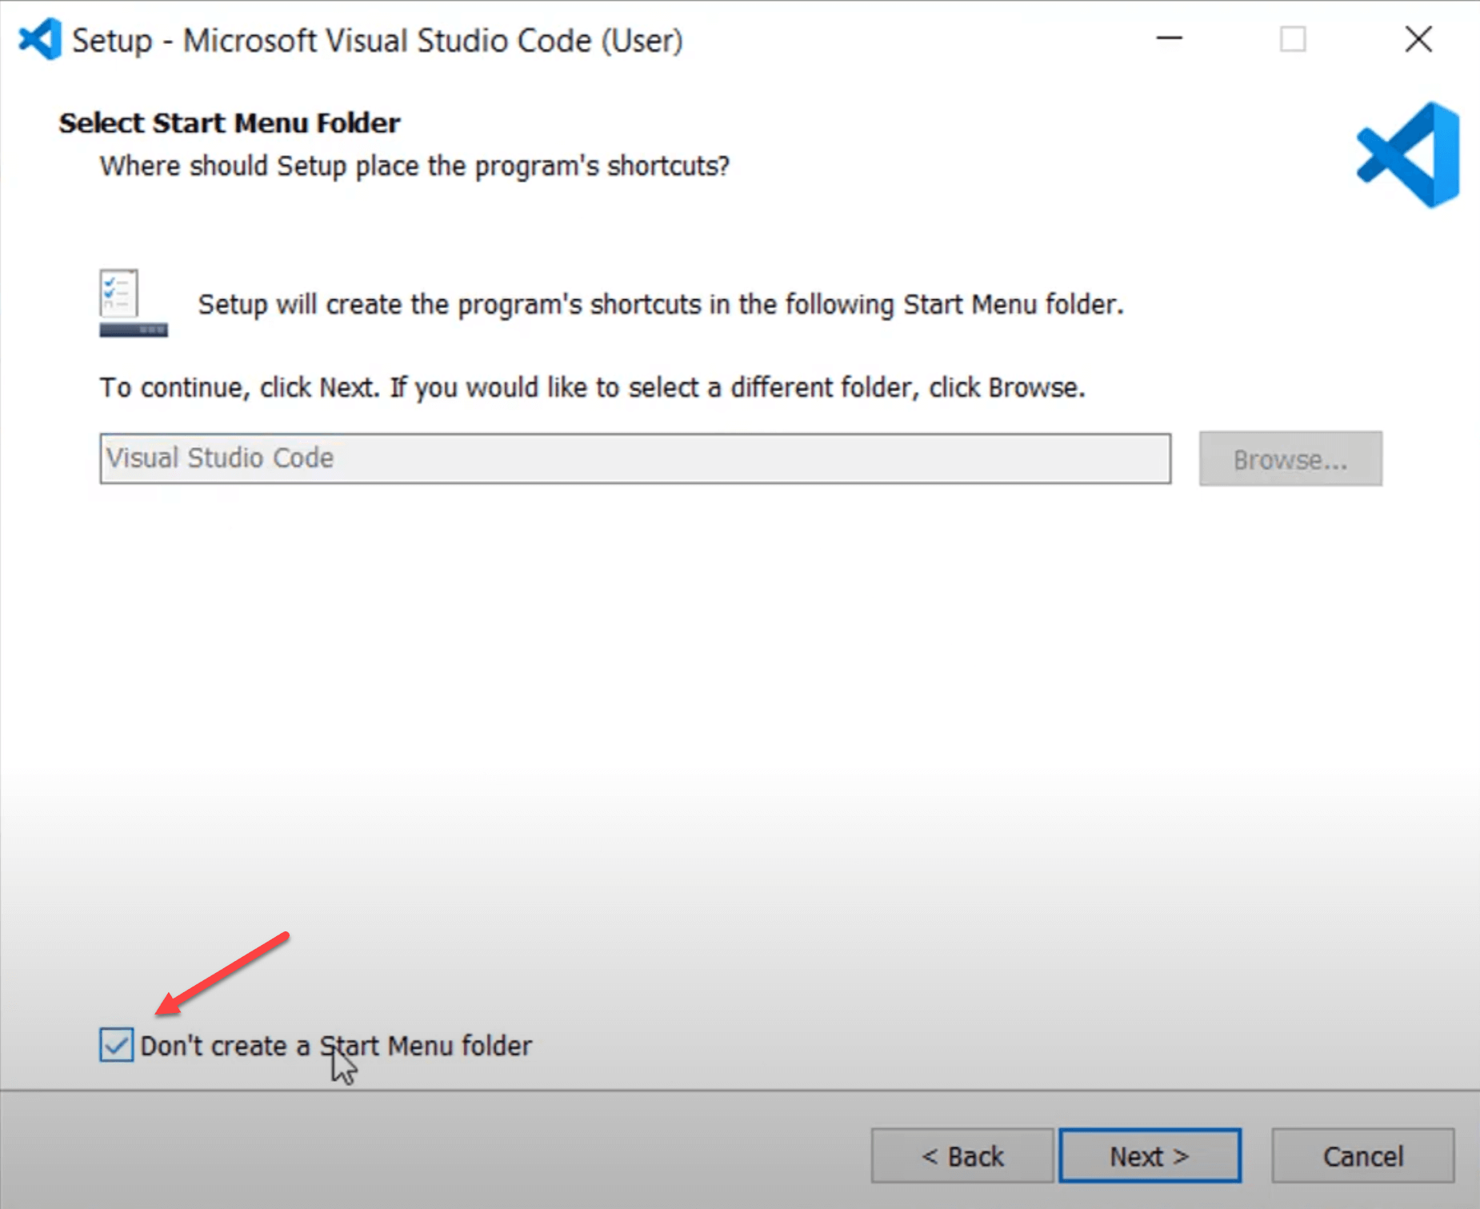This screenshot has height=1209, width=1480.
Task: Click the "To continue, click Next" instruction text
Action: 592,387
